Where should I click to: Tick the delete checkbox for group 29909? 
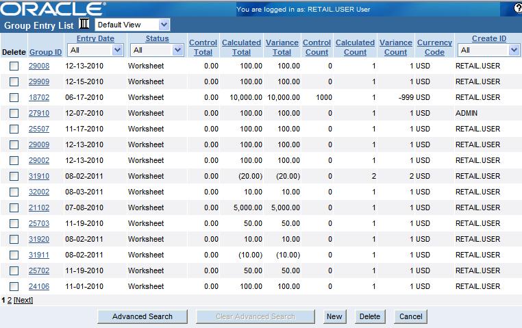[x=14, y=81]
